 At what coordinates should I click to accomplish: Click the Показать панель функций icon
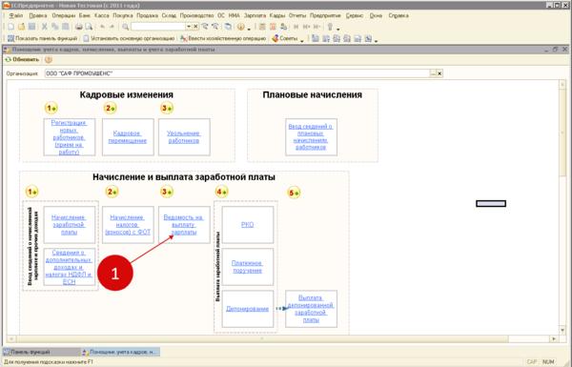(x=10, y=38)
